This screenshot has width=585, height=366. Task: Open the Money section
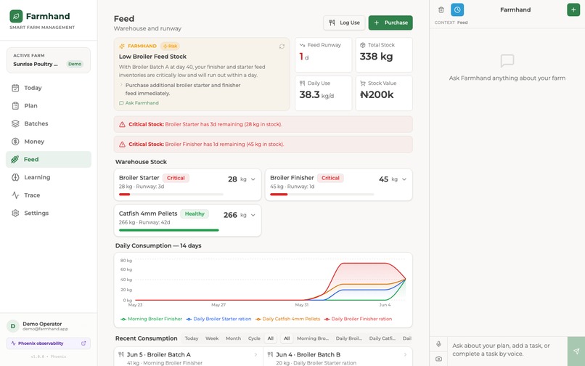tap(49, 142)
